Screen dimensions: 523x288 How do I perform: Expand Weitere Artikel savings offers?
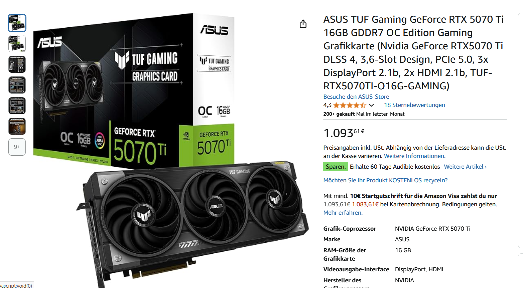pyautogui.click(x=465, y=167)
